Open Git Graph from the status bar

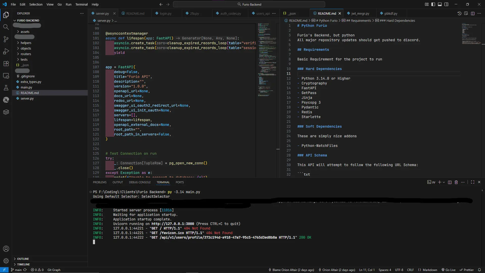point(54,270)
